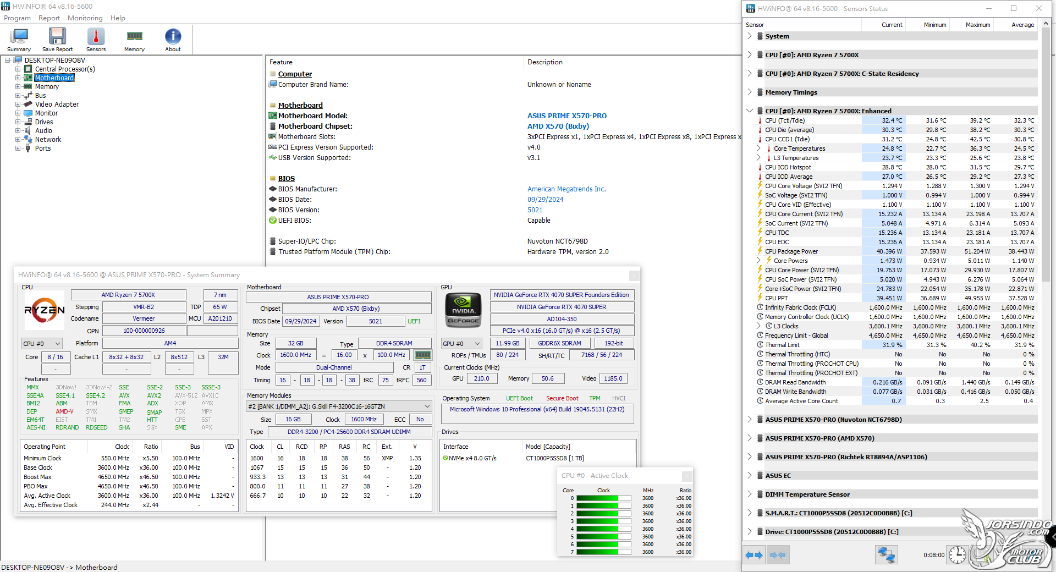The image size is (1056, 572).
Task: Click the scroll-up arrow in Sensors Status
Action: pyautogui.click(x=1046, y=24)
